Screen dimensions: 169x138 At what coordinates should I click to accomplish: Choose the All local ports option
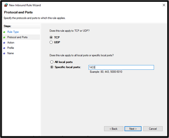coord(52,62)
